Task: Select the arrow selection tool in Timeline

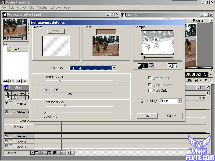Action: pos(8,93)
